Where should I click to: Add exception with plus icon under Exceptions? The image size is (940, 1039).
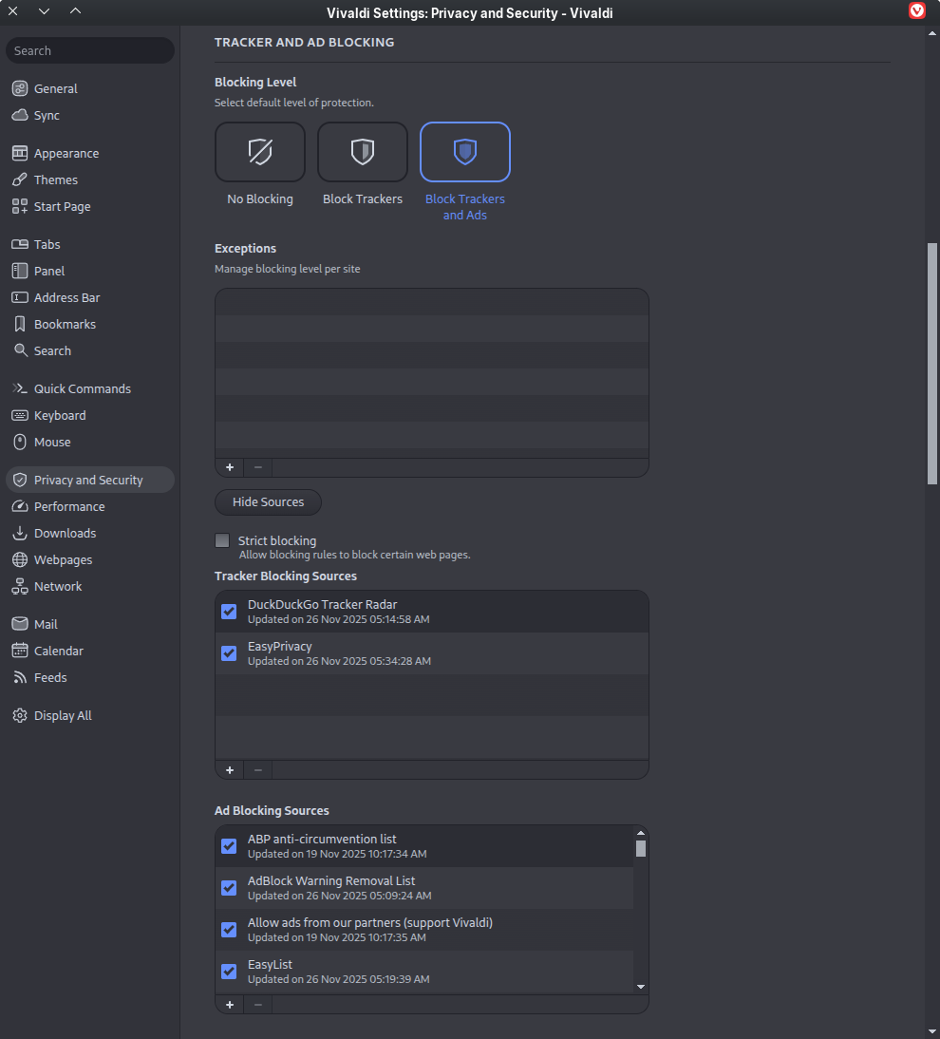click(x=230, y=467)
